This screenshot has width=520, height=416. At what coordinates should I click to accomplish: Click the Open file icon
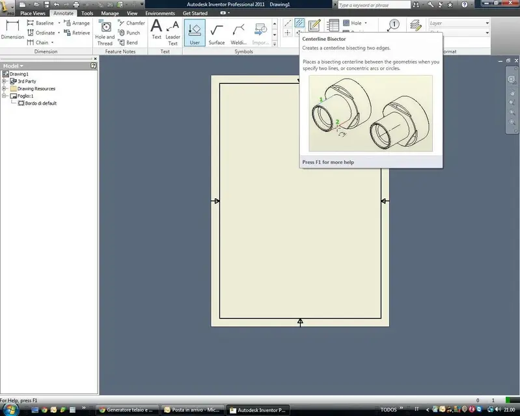coord(36,5)
